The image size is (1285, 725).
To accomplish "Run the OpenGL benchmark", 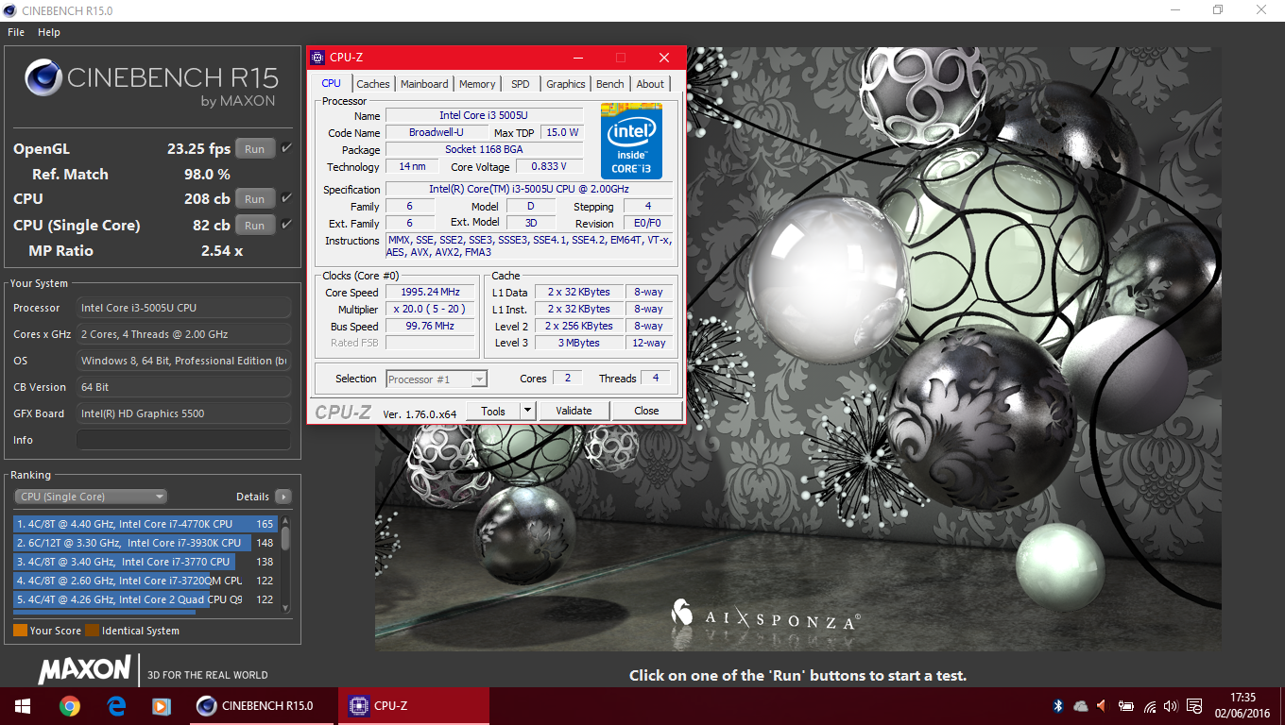I will point(255,149).
